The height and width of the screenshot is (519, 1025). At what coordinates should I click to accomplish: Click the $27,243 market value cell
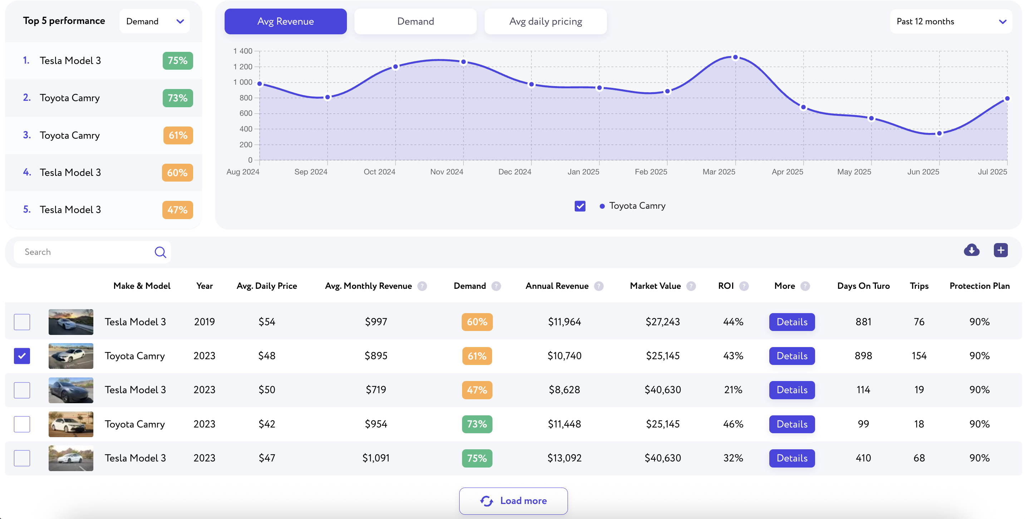[x=662, y=322]
